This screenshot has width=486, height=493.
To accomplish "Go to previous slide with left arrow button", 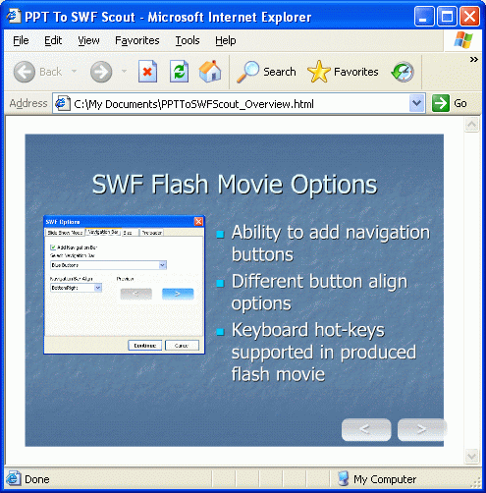I will [366, 429].
